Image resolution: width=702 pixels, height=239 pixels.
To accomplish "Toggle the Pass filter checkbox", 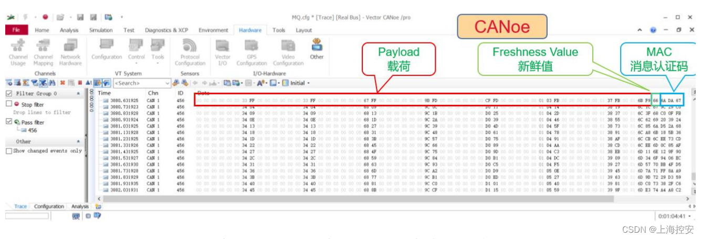I will click(8, 122).
